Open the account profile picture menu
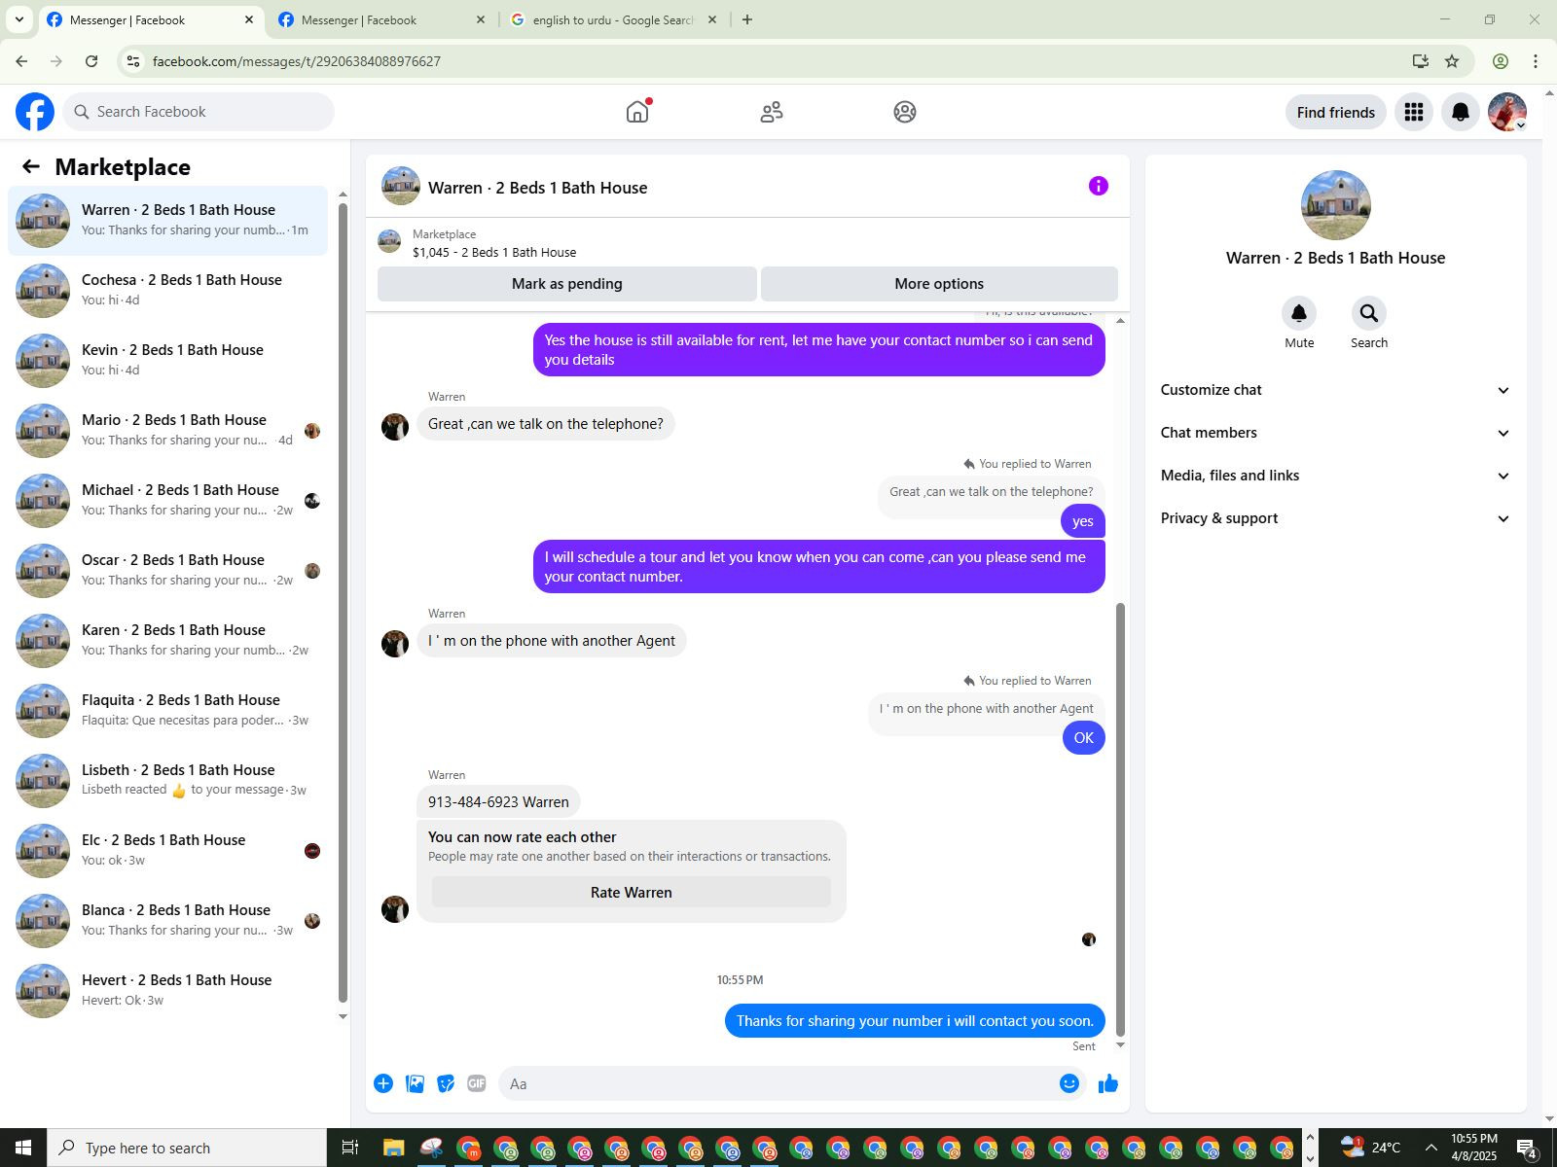Image resolution: width=1557 pixels, height=1167 pixels. 1507,112
